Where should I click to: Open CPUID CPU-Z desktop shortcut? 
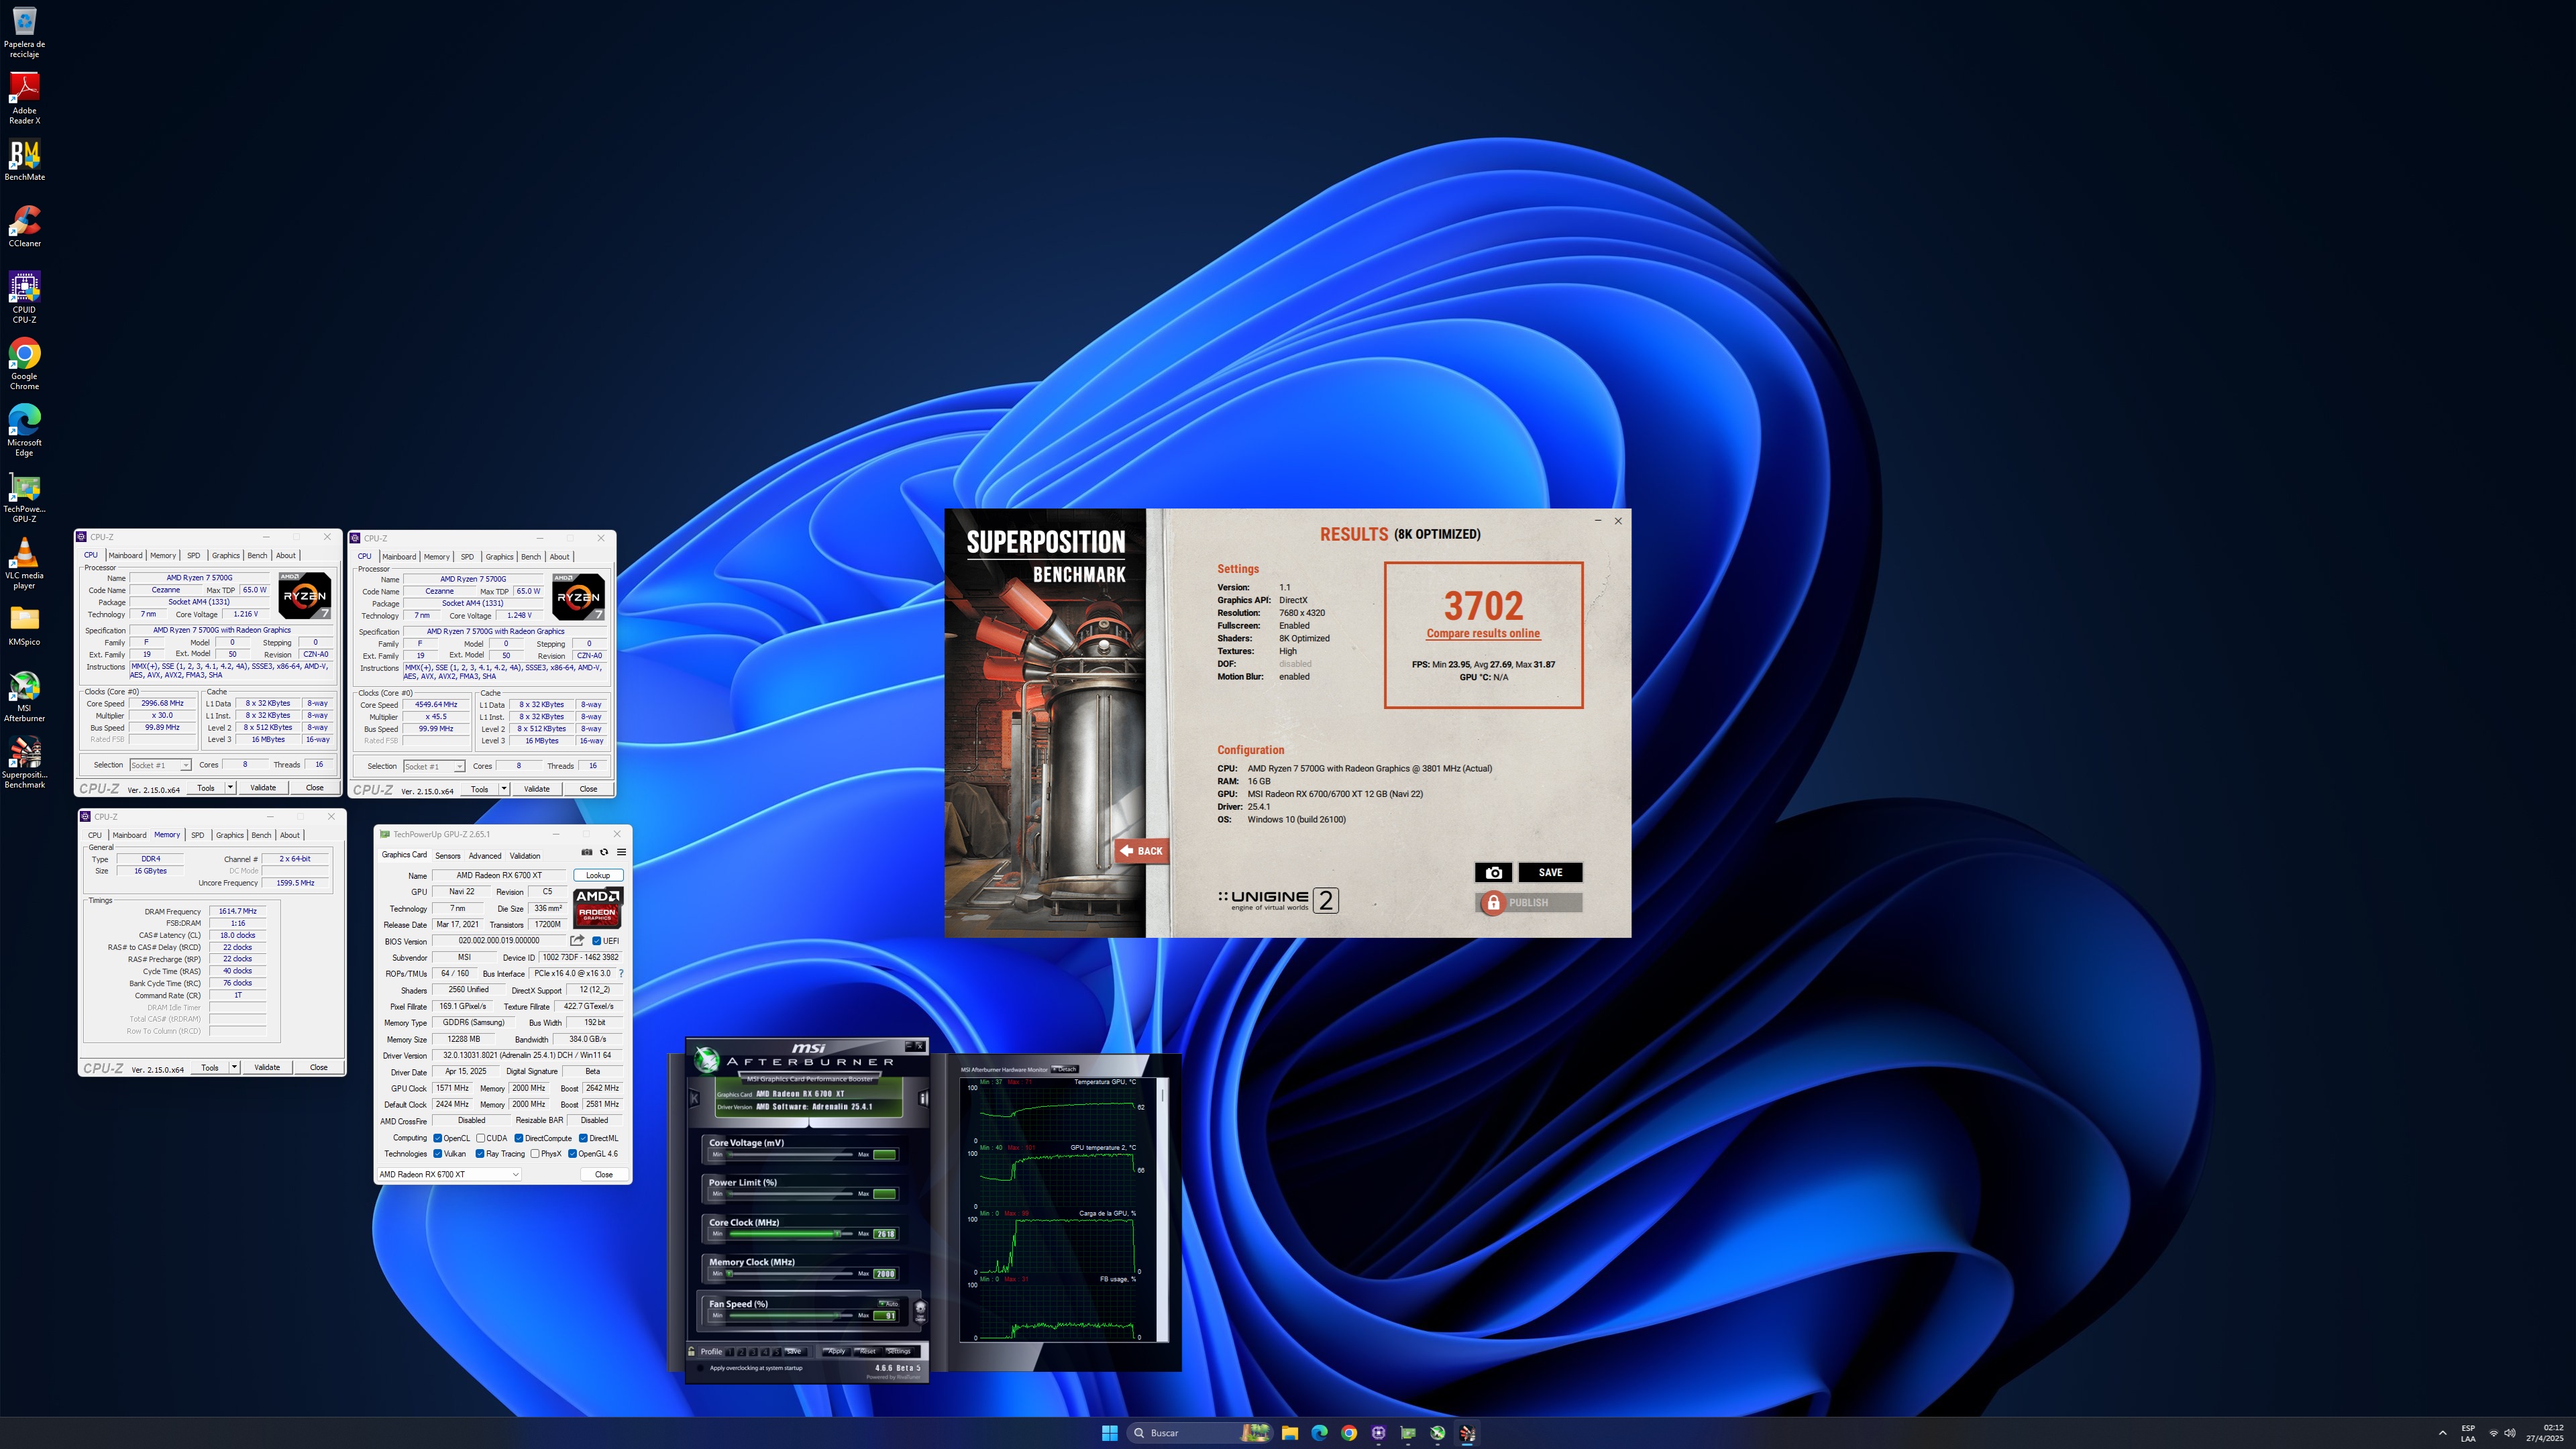(24, 297)
